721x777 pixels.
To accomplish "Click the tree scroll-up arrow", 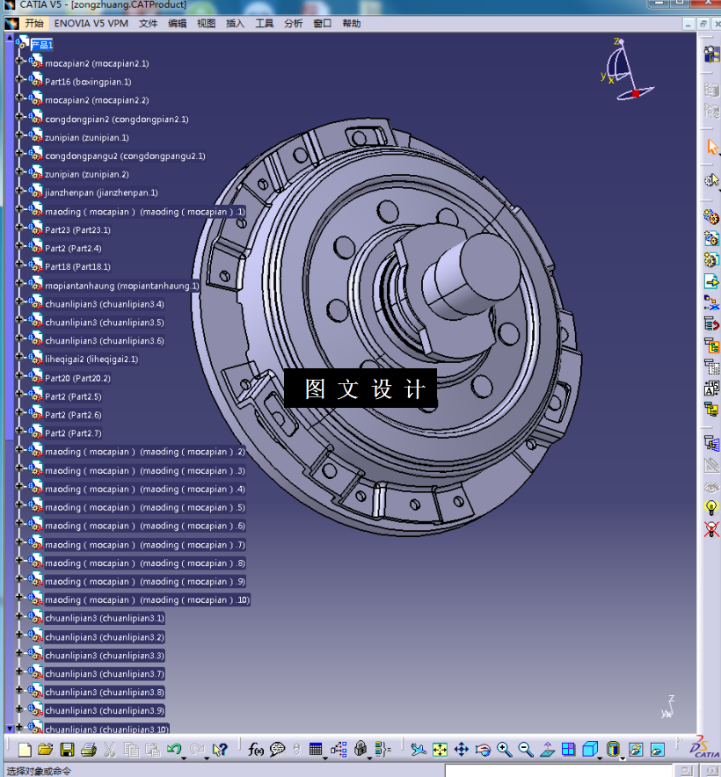I will 10,37.
